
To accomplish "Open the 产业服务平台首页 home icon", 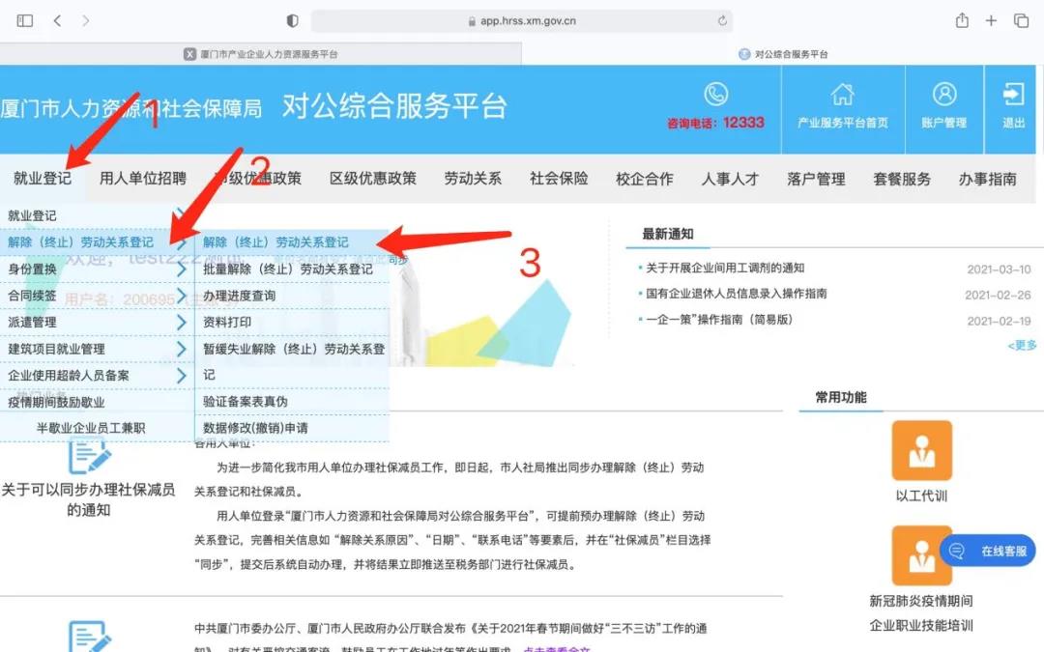I will click(842, 95).
